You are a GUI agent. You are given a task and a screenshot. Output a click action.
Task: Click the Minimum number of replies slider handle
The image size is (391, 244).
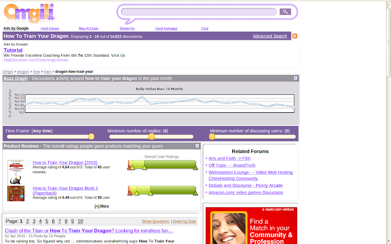pos(152,137)
